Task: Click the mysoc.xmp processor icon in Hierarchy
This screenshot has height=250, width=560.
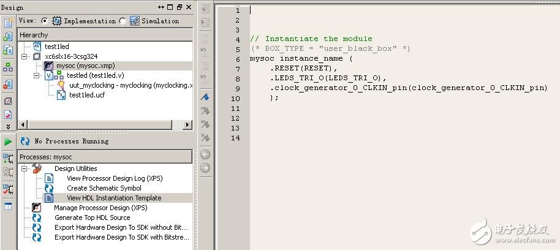Action: pyautogui.click(x=48, y=66)
